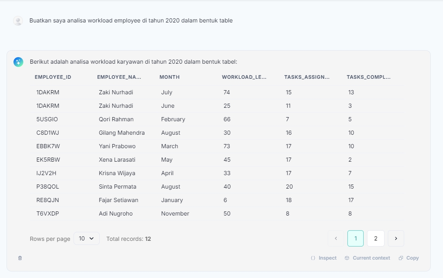Screen dimensions: 443x278
Task: Open the Rows per page dropdown
Action: [x=87, y=238]
